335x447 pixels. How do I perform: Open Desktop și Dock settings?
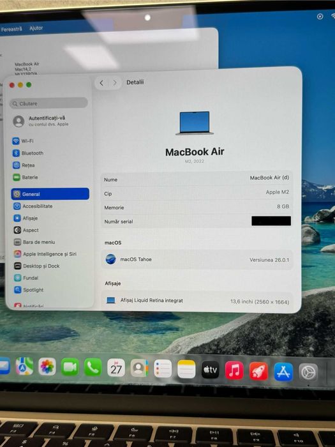click(37, 266)
